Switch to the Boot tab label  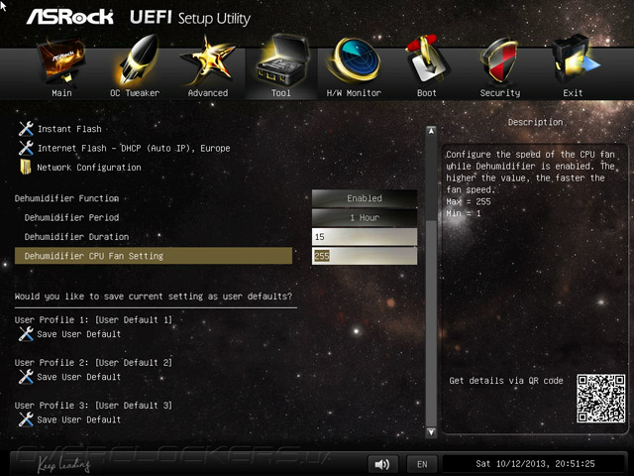pos(427,93)
